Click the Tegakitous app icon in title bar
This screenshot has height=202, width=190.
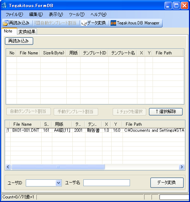pyautogui.click(x=4, y=5)
